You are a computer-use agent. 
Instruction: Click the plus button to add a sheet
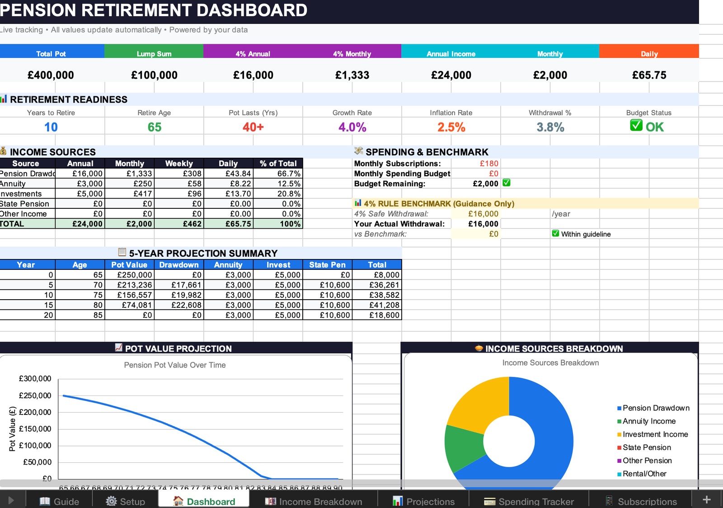click(x=706, y=499)
